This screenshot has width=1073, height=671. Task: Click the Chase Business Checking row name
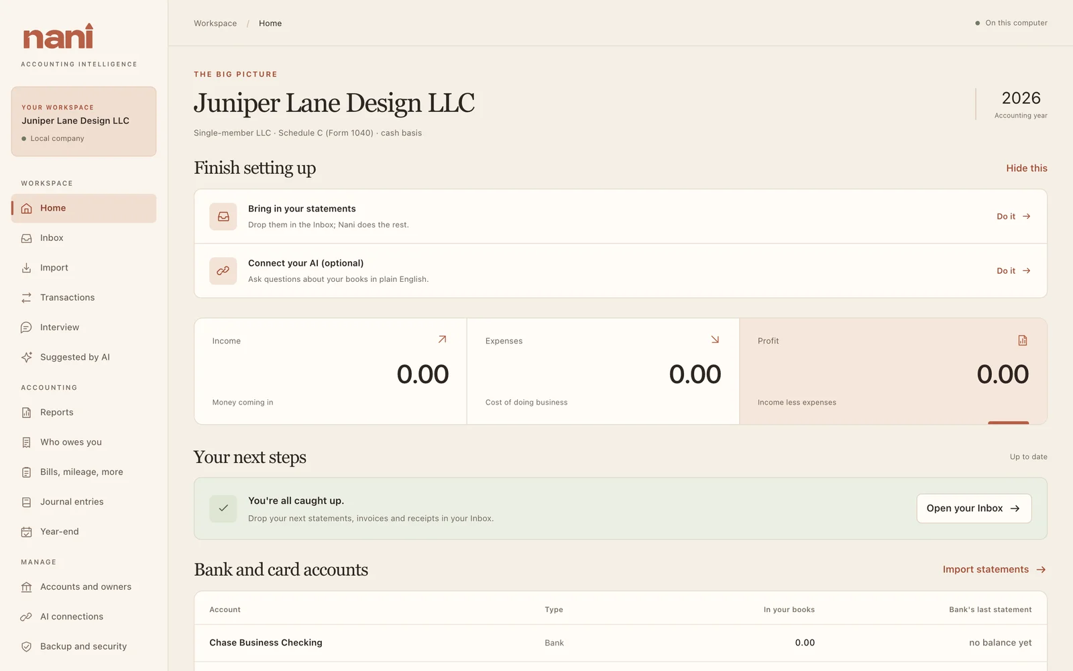point(266,643)
